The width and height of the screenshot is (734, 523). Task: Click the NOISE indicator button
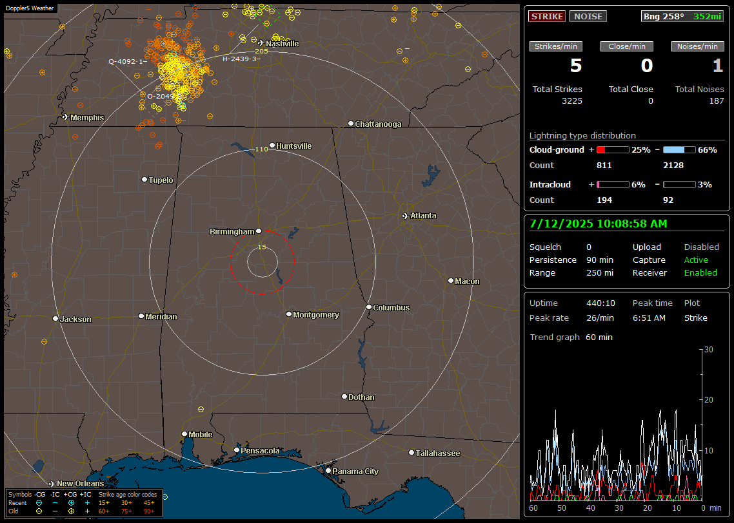click(x=588, y=16)
